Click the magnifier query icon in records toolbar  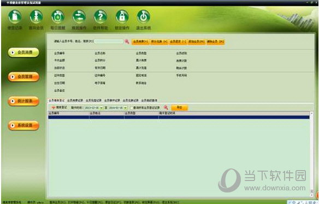(x=166, y=108)
